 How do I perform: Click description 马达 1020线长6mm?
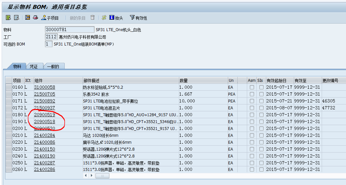[x=101, y=136]
